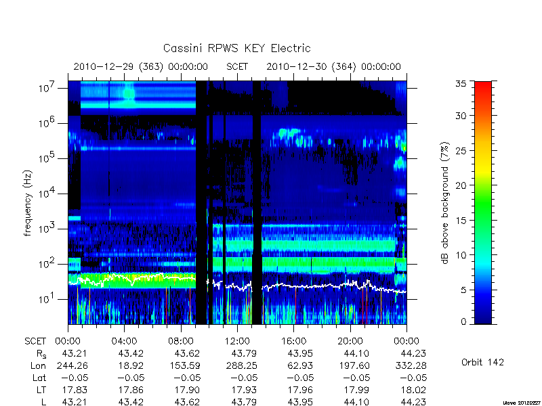Click the Lon value '244.26'
The width and height of the screenshot is (542, 406).
[x=72, y=365]
